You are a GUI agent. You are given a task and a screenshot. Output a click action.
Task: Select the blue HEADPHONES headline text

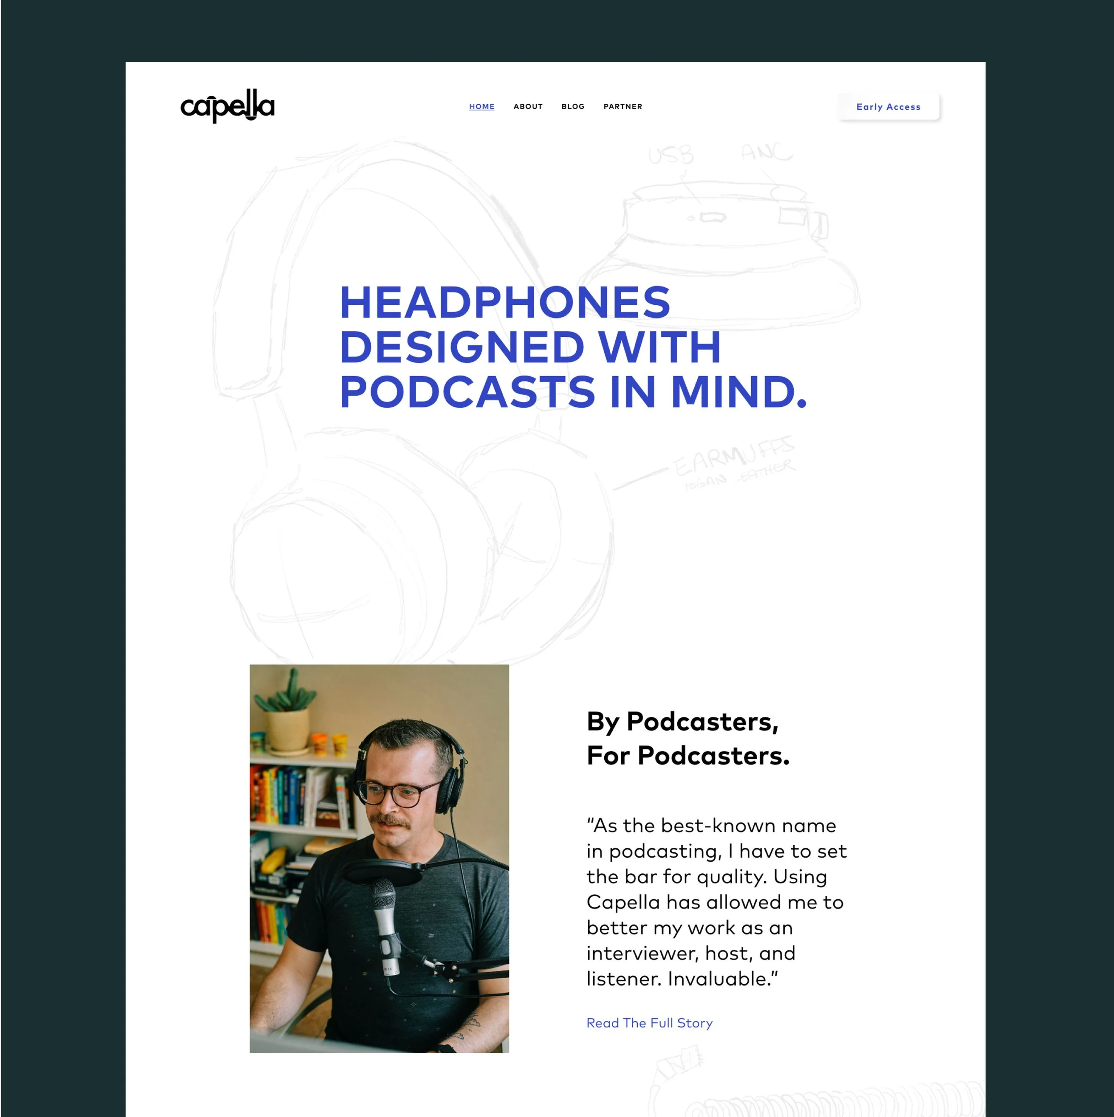506,303
